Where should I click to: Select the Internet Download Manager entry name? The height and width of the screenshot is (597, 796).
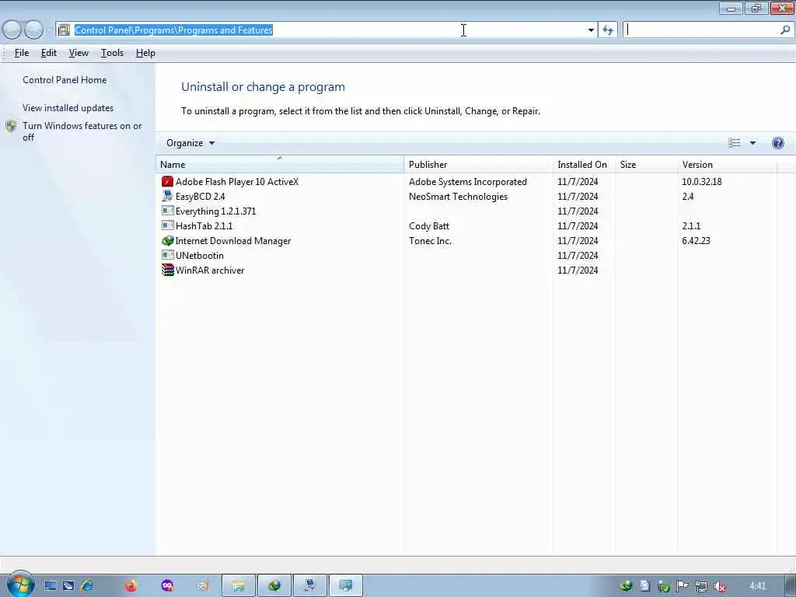[233, 241]
